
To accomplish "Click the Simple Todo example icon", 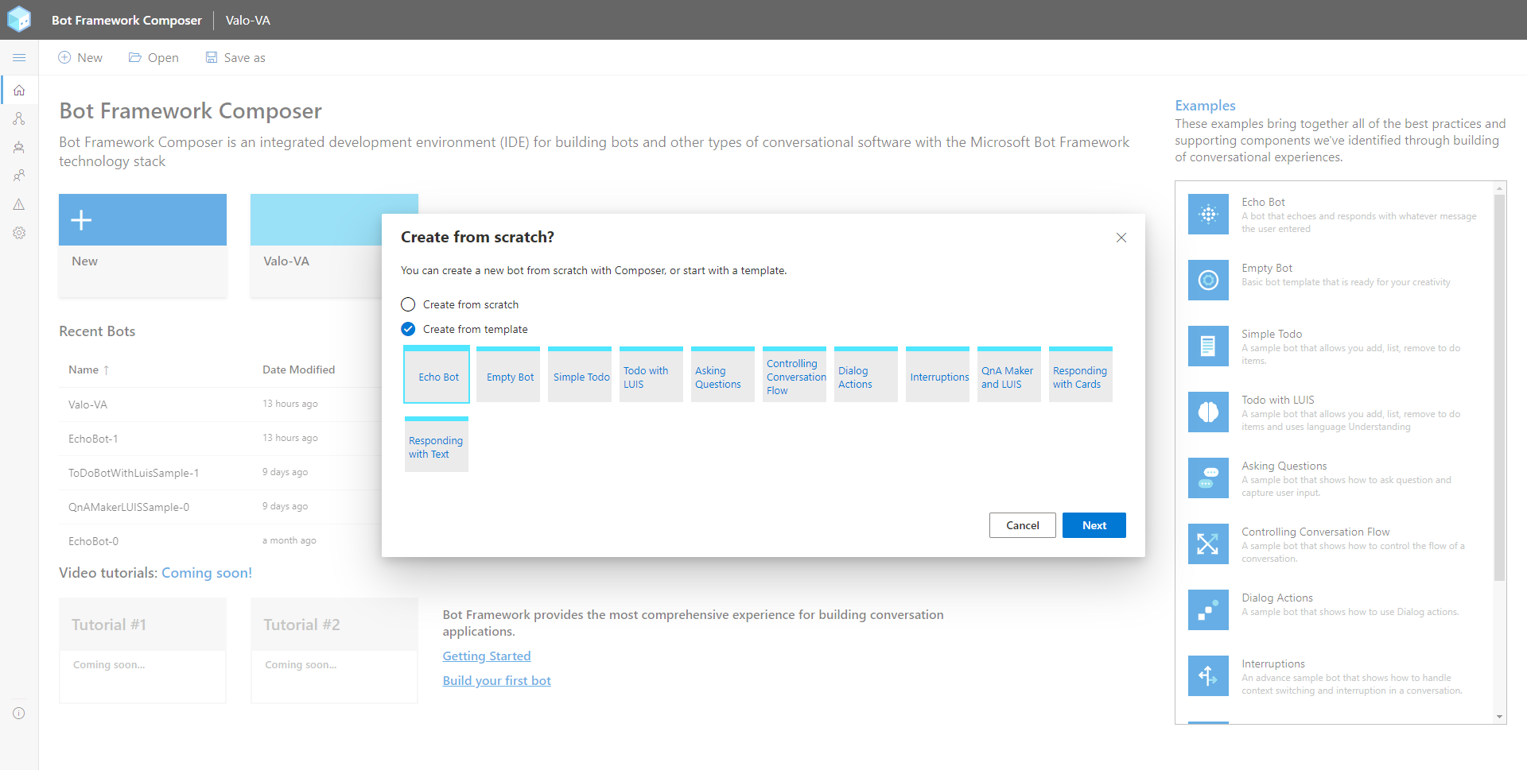I will coord(1208,346).
